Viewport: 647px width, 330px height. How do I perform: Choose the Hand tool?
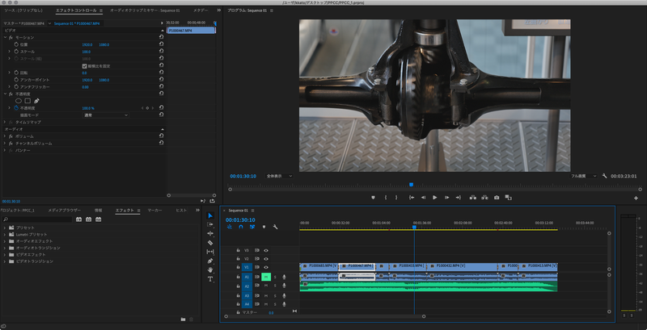(x=210, y=269)
